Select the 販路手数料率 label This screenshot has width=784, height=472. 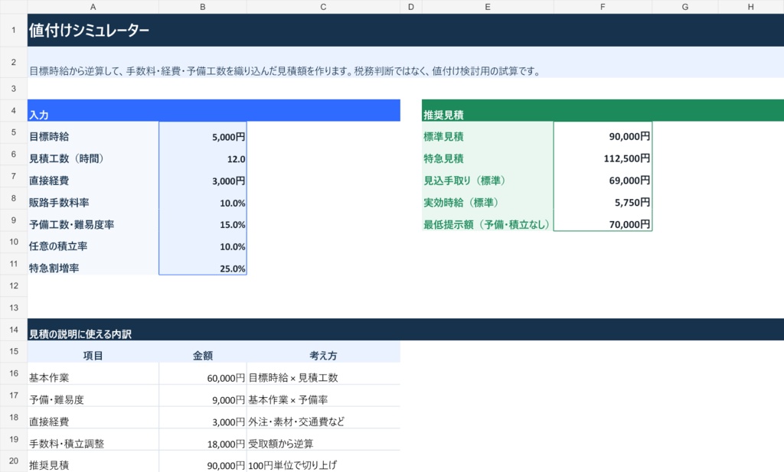93,198
